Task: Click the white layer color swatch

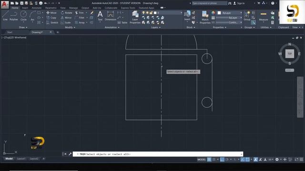Action: (x=155, y=13)
